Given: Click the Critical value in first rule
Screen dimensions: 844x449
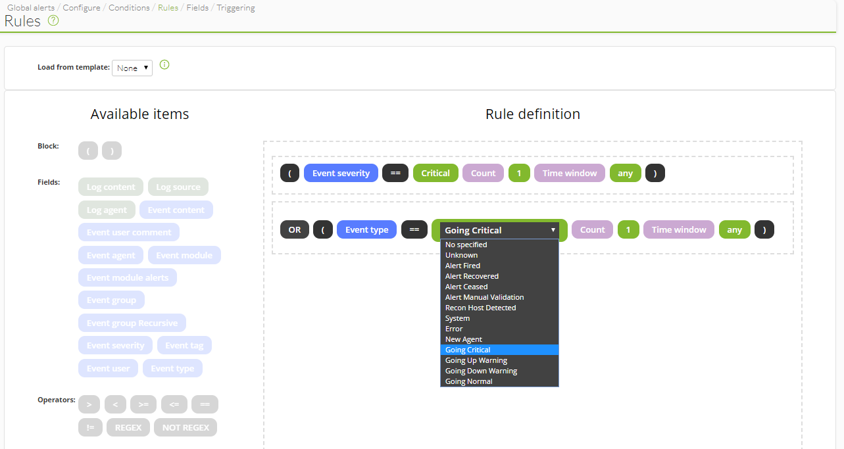Looking at the screenshot, I should (435, 174).
